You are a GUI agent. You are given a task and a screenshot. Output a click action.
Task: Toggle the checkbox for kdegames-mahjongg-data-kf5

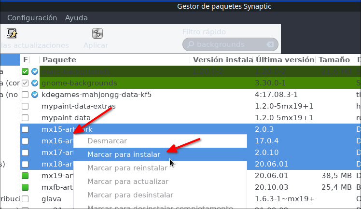pyautogui.click(x=25, y=95)
